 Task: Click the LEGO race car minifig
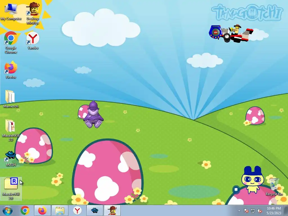[231, 33]
